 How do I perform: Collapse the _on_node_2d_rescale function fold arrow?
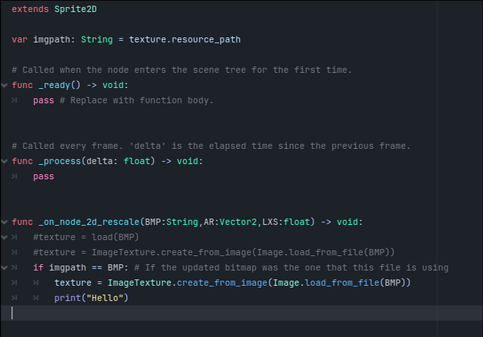[4, 222]
